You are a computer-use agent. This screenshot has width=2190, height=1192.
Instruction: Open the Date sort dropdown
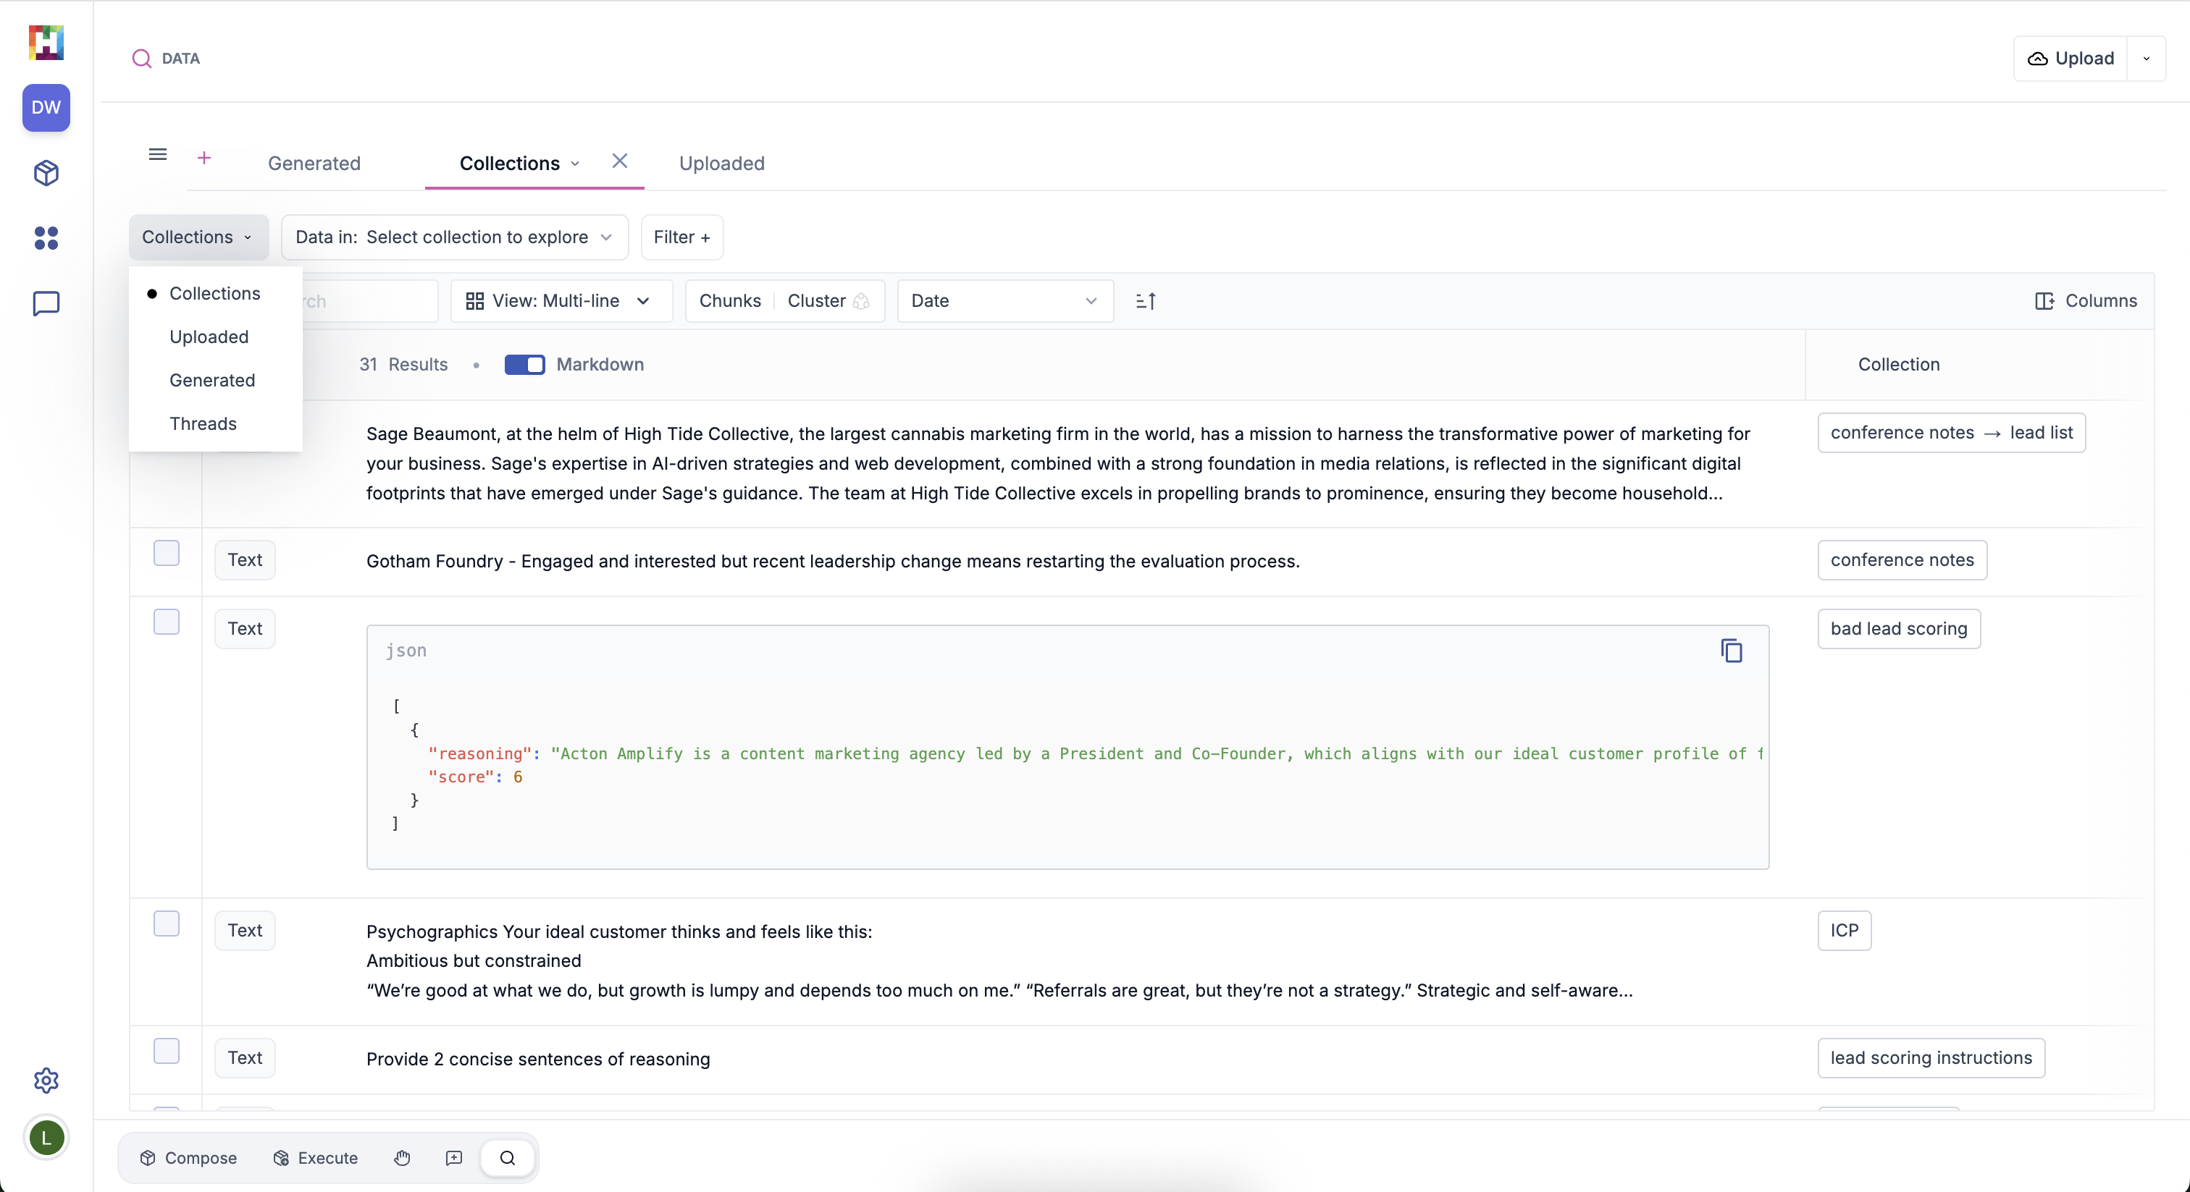tap(1006, 301)
